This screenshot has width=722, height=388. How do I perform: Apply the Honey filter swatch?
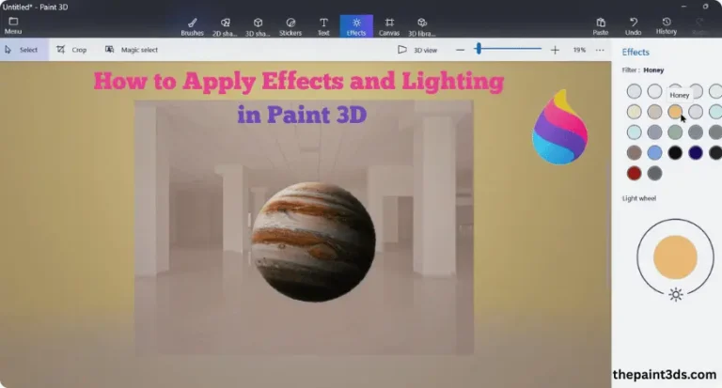675,112
